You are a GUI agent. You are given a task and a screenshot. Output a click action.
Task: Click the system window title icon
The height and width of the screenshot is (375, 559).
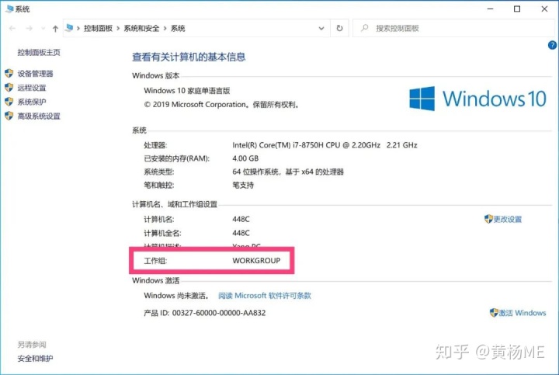click(9, 9)
